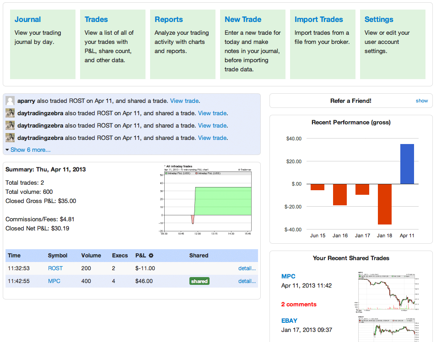Screen dimensions: 436x342
Task: Go to Reports section
Action: tap(168, 20)
